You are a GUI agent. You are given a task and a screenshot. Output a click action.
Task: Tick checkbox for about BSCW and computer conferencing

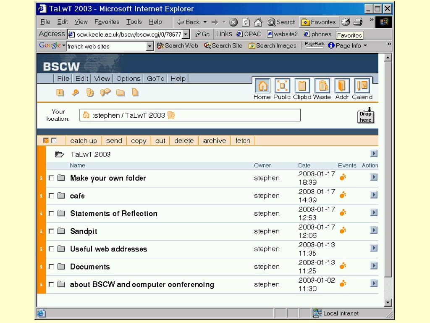[x=51, y=284]
